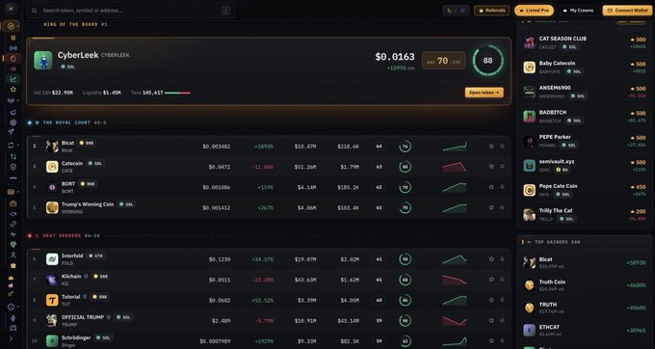Click the Tutorial token yellow T logo
The height and width of the screenshot is (349, 655).
pyautogui.click(x=52, y=300)
